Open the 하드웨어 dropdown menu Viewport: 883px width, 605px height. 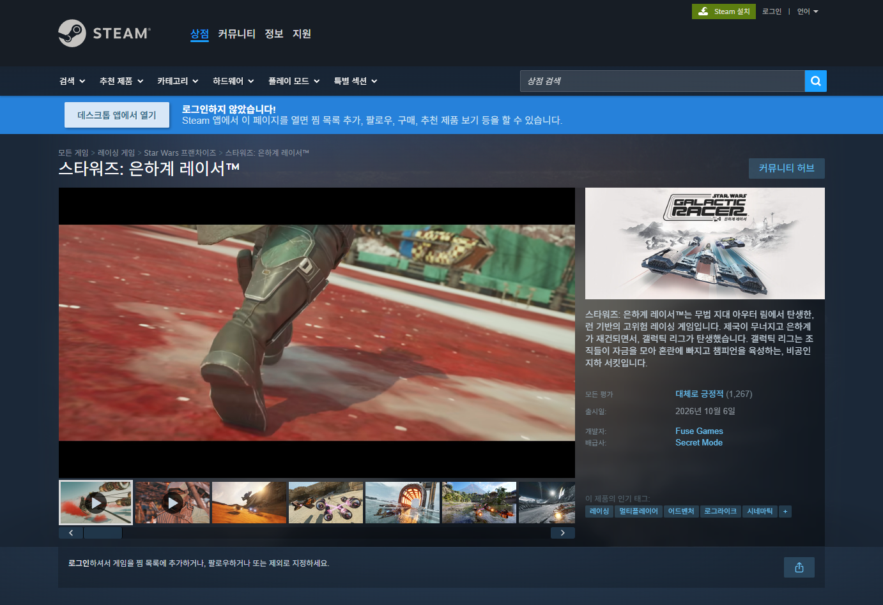[233, 81]
